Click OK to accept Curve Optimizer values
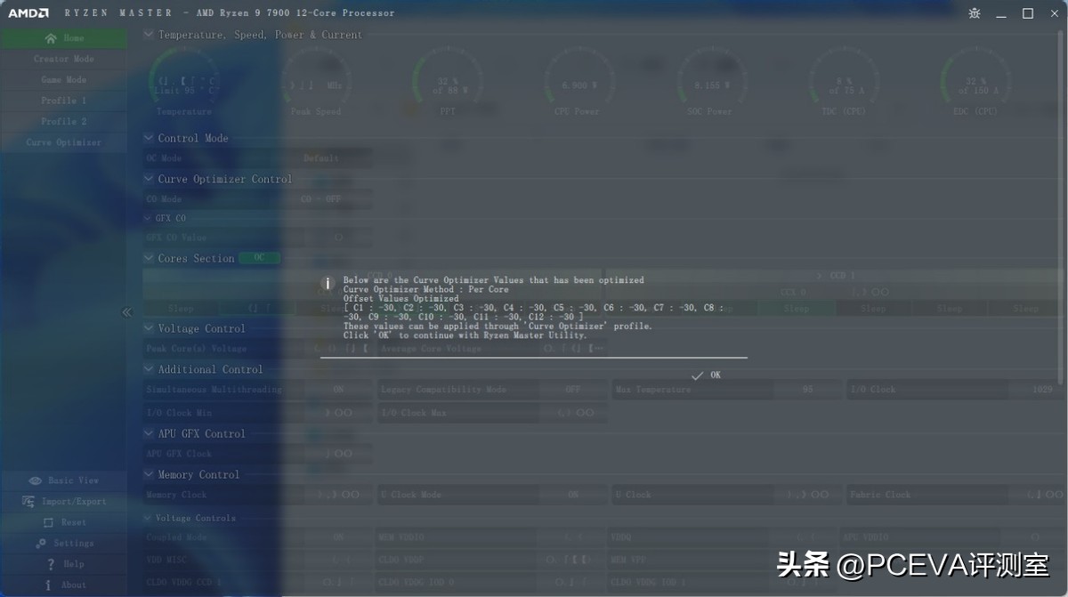Image resolution: width=1068 pixels, height=597 pixels. pos(707,375)
